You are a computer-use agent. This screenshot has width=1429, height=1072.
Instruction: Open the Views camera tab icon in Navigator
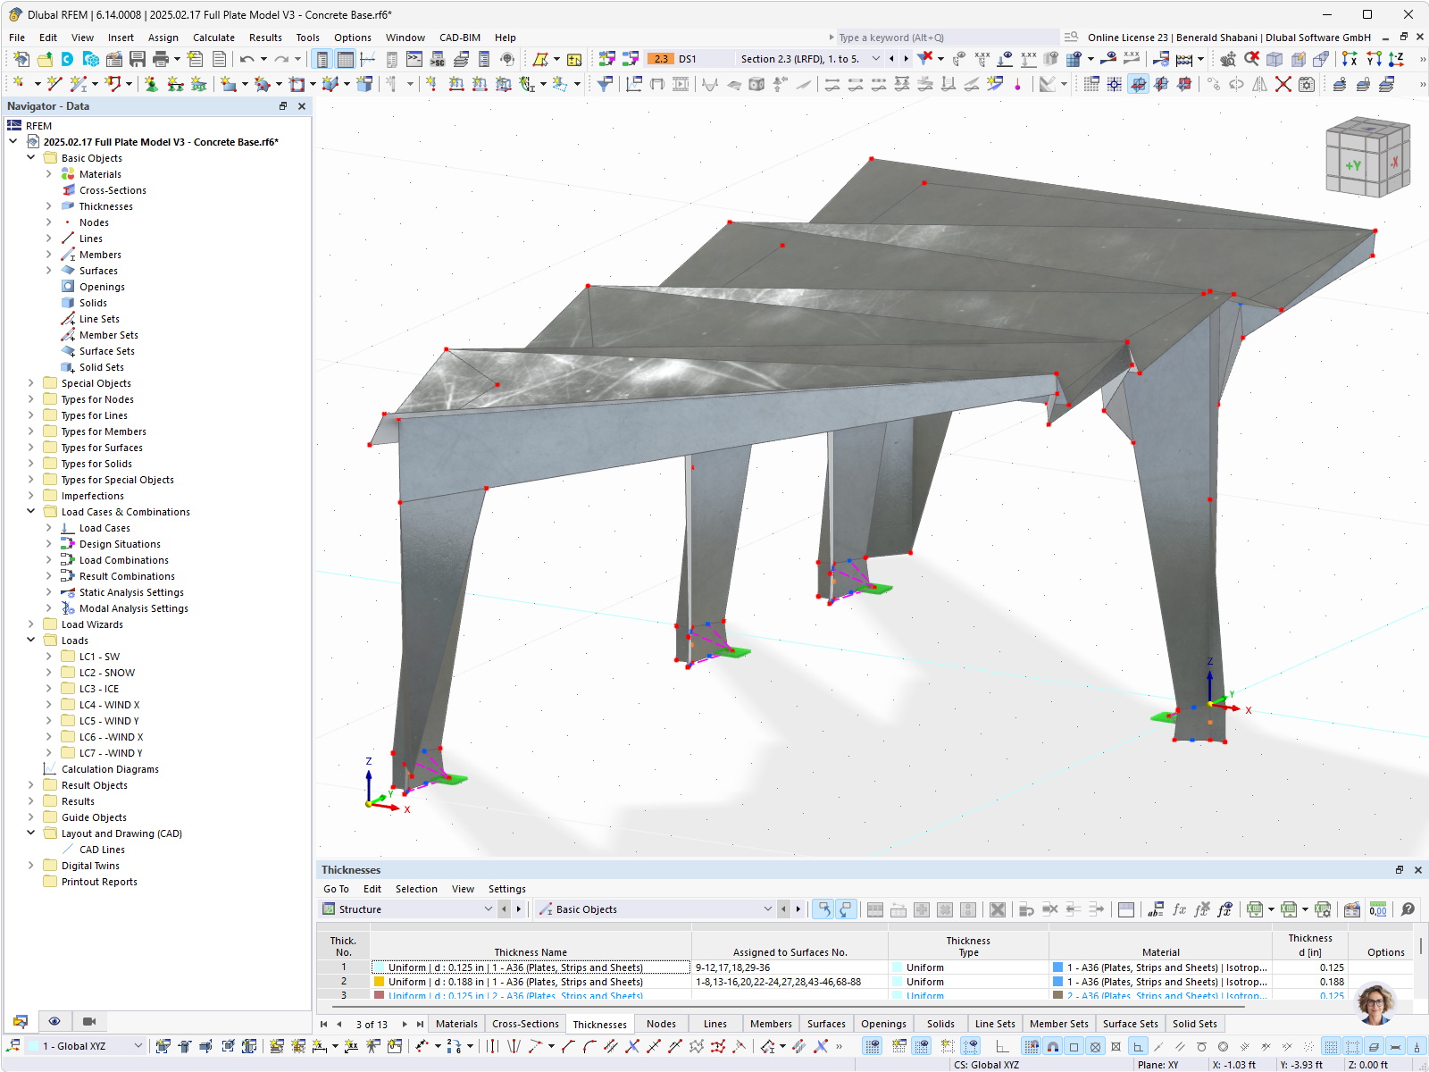pos(89,1021)
